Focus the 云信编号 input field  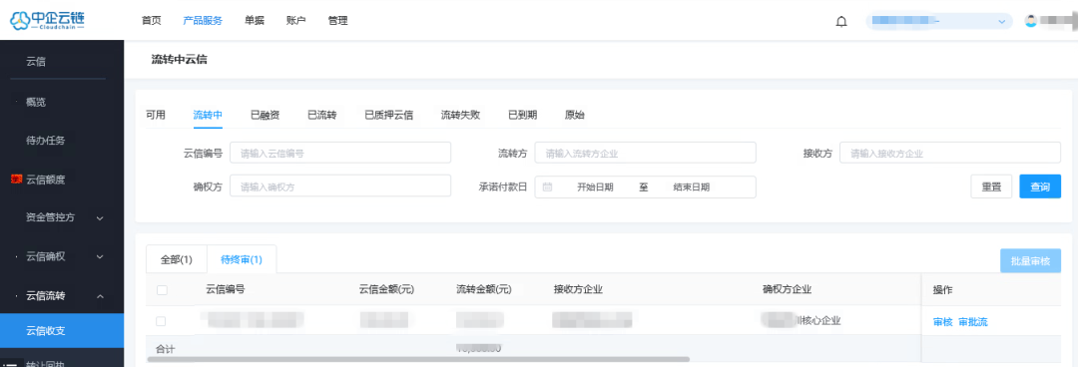[x=340, y=153]
